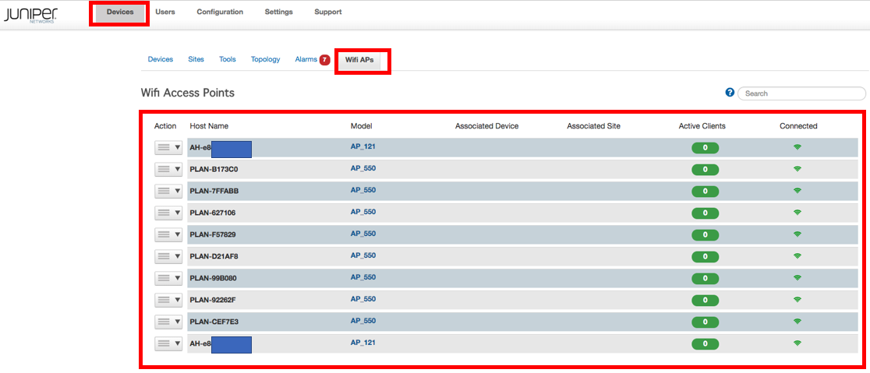Expand the action menu for PLAN-7FFABB
The height and width of the screenshot is (373, 870).
pyautogui.click(x=168, y=191)
